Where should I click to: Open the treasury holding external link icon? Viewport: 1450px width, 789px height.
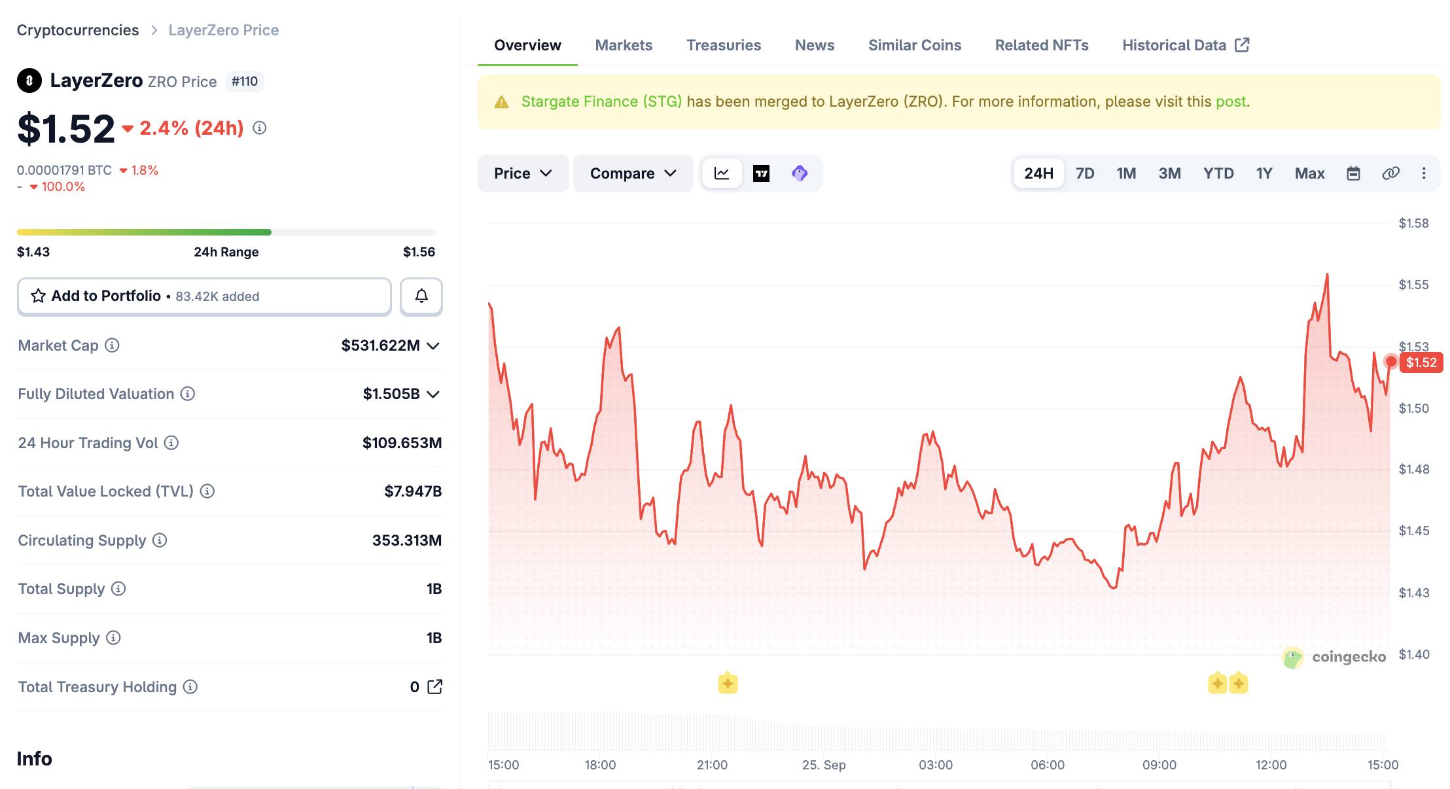click(x=435, y=687)
